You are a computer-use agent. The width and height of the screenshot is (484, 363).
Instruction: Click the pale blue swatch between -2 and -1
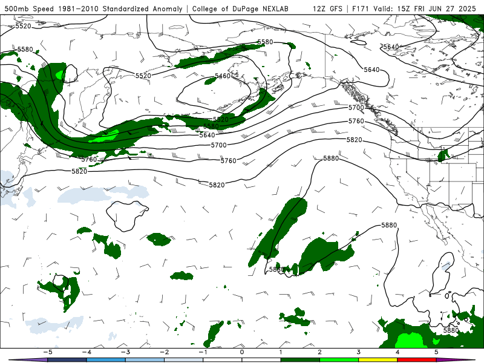pos(184,360)
